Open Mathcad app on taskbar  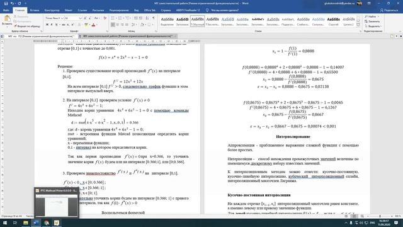click(57, 223)
